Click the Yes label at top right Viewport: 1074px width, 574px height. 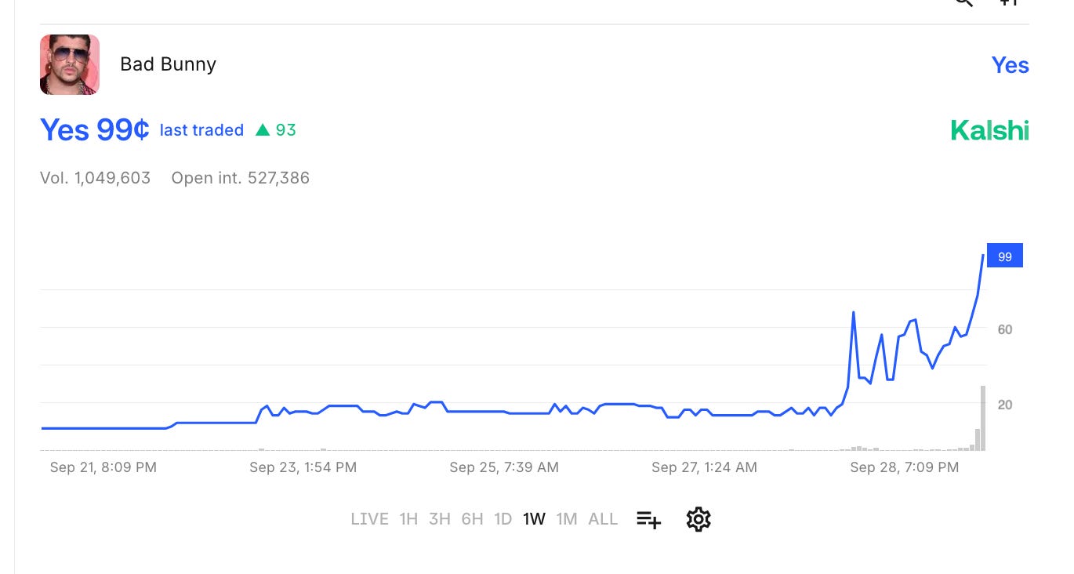click(x=1010, y=65)
